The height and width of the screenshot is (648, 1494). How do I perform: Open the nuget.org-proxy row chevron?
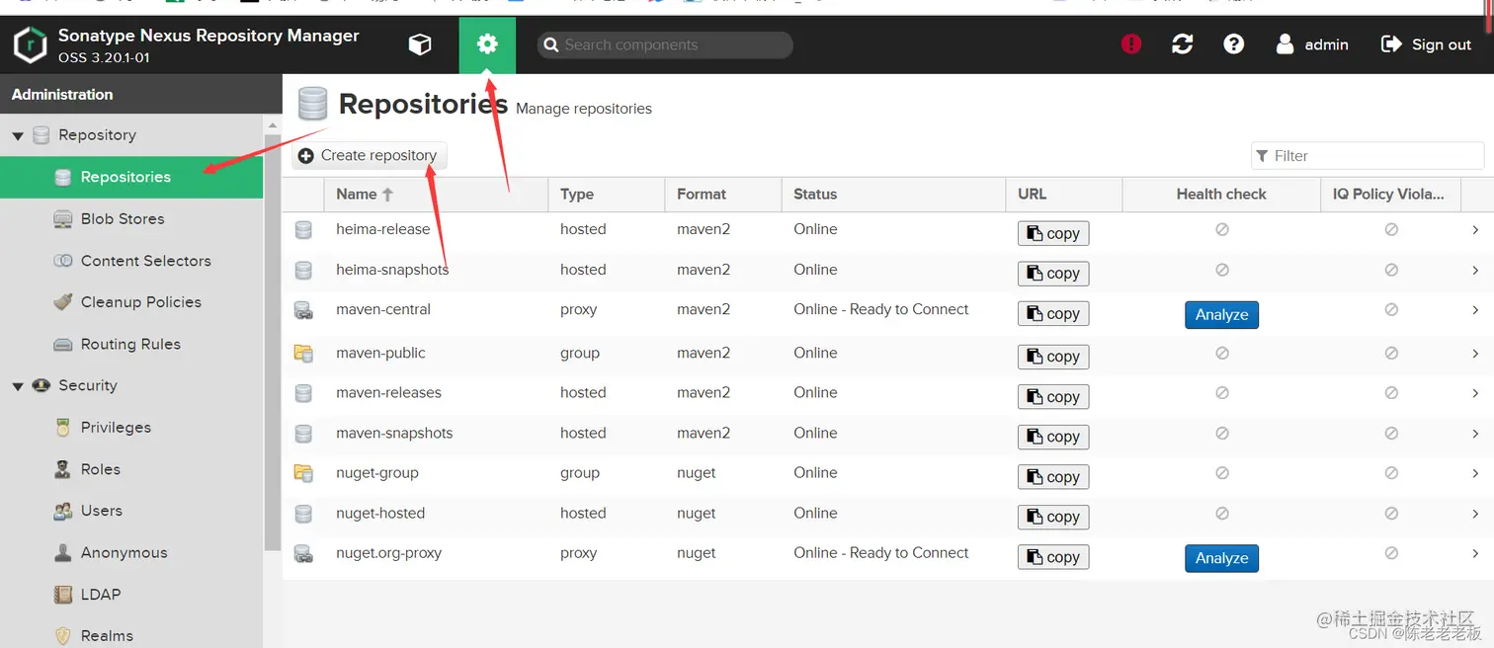point(1475,553)
